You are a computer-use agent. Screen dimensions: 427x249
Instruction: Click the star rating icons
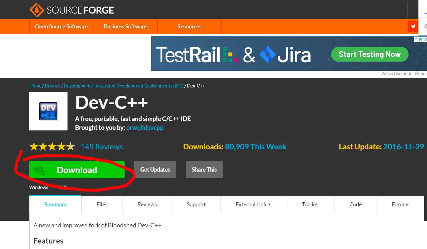(52, 147)
